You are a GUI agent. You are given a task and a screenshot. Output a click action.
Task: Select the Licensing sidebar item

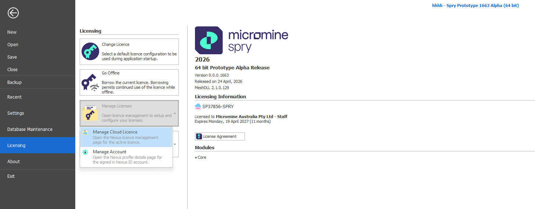pos(37,146)
